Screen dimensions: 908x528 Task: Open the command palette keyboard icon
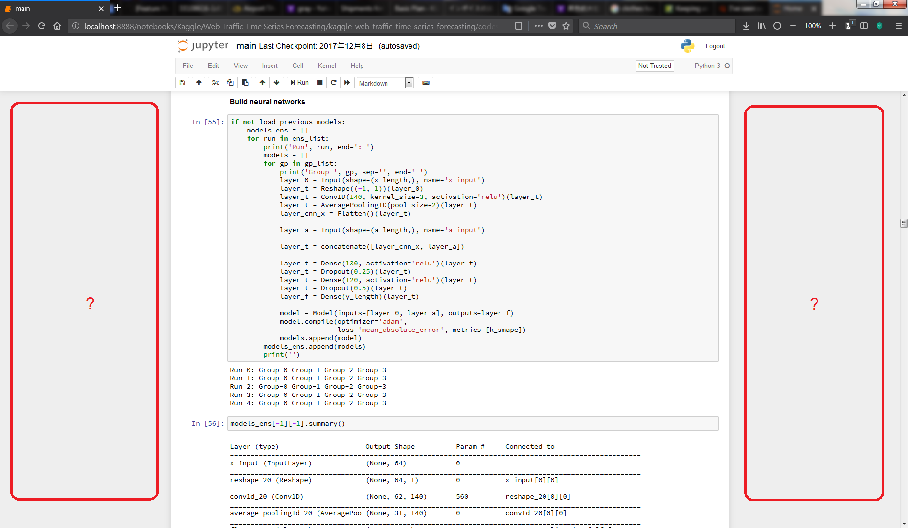pyautogui.click(x=425, y=82)
